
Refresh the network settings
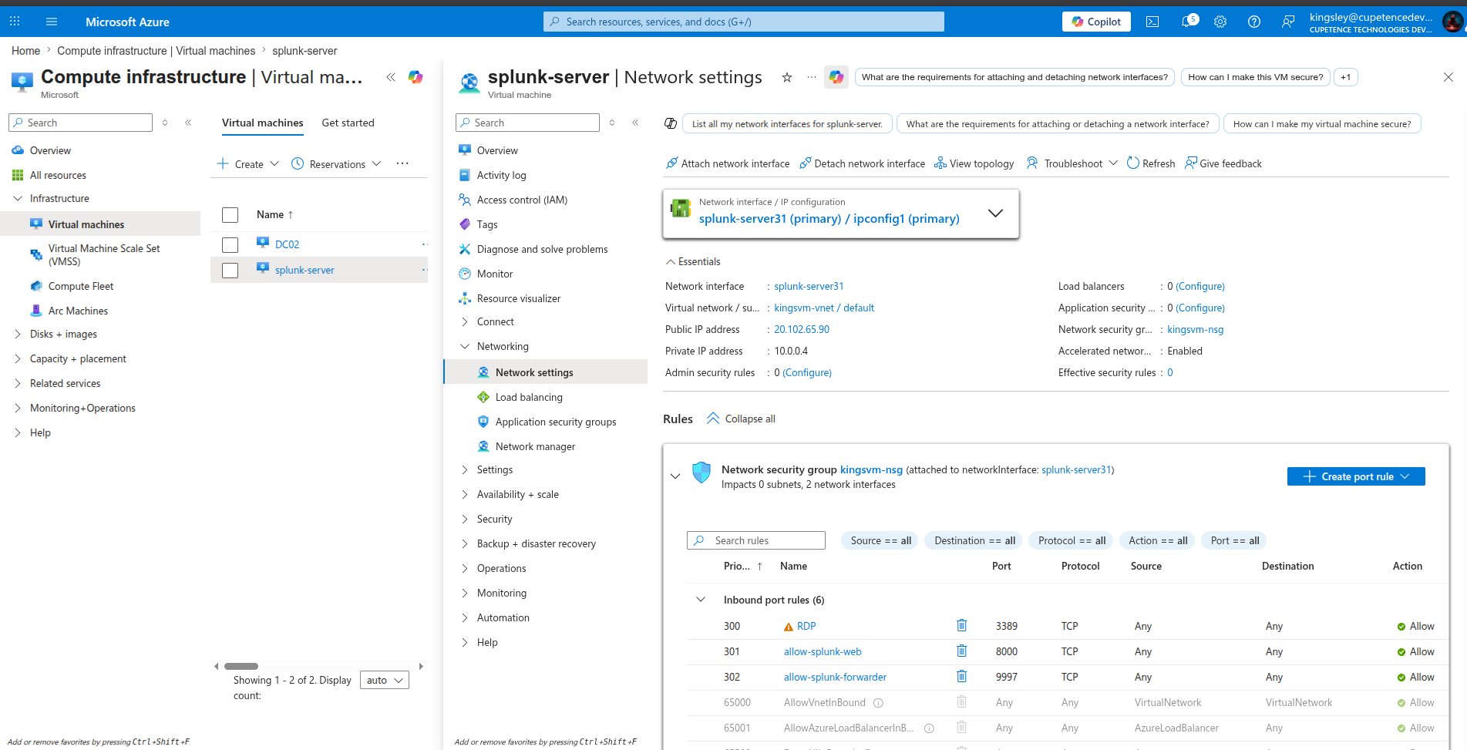1151,163
